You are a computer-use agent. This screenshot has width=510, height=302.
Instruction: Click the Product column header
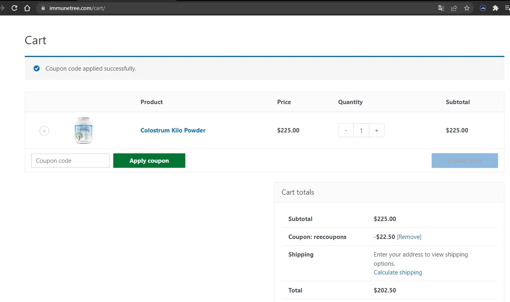tap(151, 102)
